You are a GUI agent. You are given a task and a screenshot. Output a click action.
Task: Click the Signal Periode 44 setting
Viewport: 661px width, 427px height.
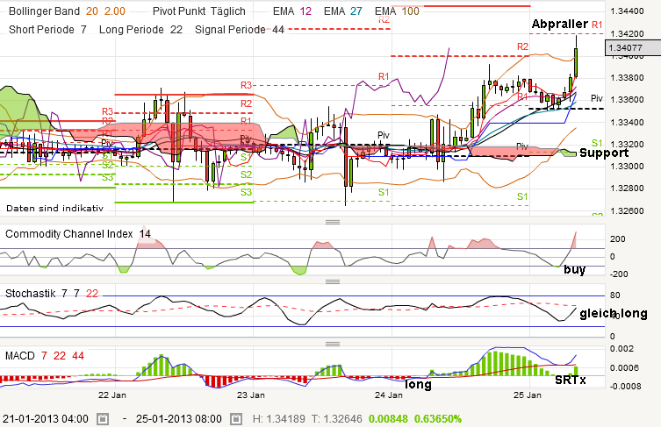(240, 30)
